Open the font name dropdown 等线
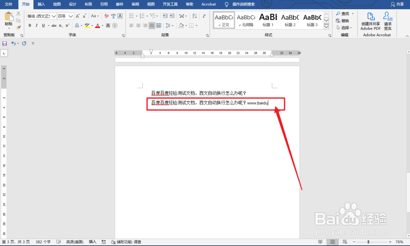The width and height of the screenshot is (410, 246). pyautogui.click(x=54, y=16)
